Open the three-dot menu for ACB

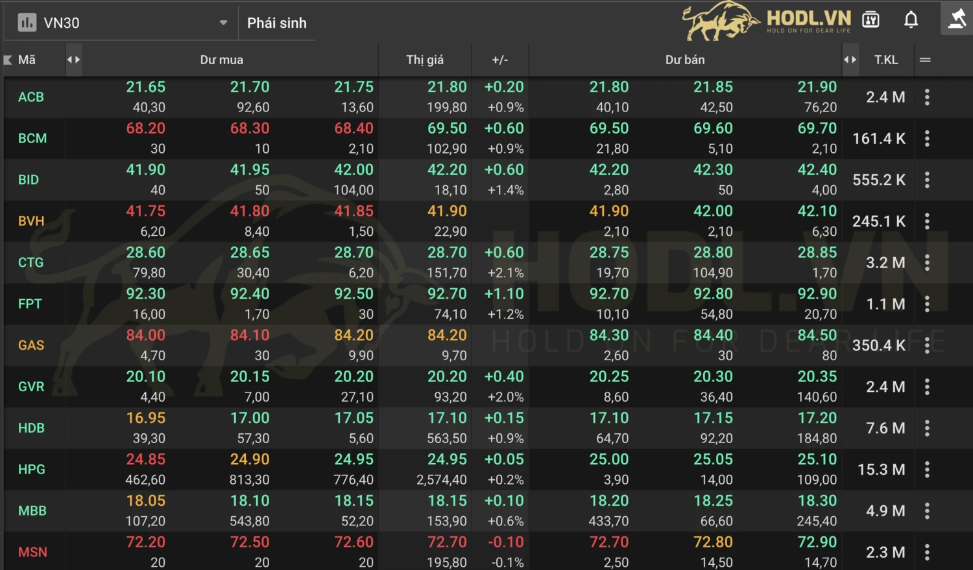(x=927, y=97)
